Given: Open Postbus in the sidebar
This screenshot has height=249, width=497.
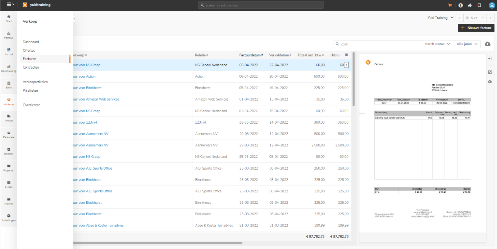Looking at the screenshot, I should 9,35.
